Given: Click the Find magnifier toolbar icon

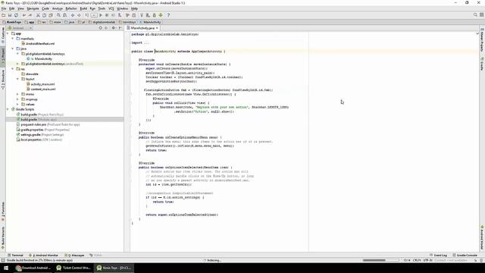Looking at the screenshot, I should tap(58, 15).
